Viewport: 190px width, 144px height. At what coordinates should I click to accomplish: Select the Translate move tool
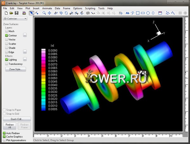pyautogui.click(x=49, y=13)
